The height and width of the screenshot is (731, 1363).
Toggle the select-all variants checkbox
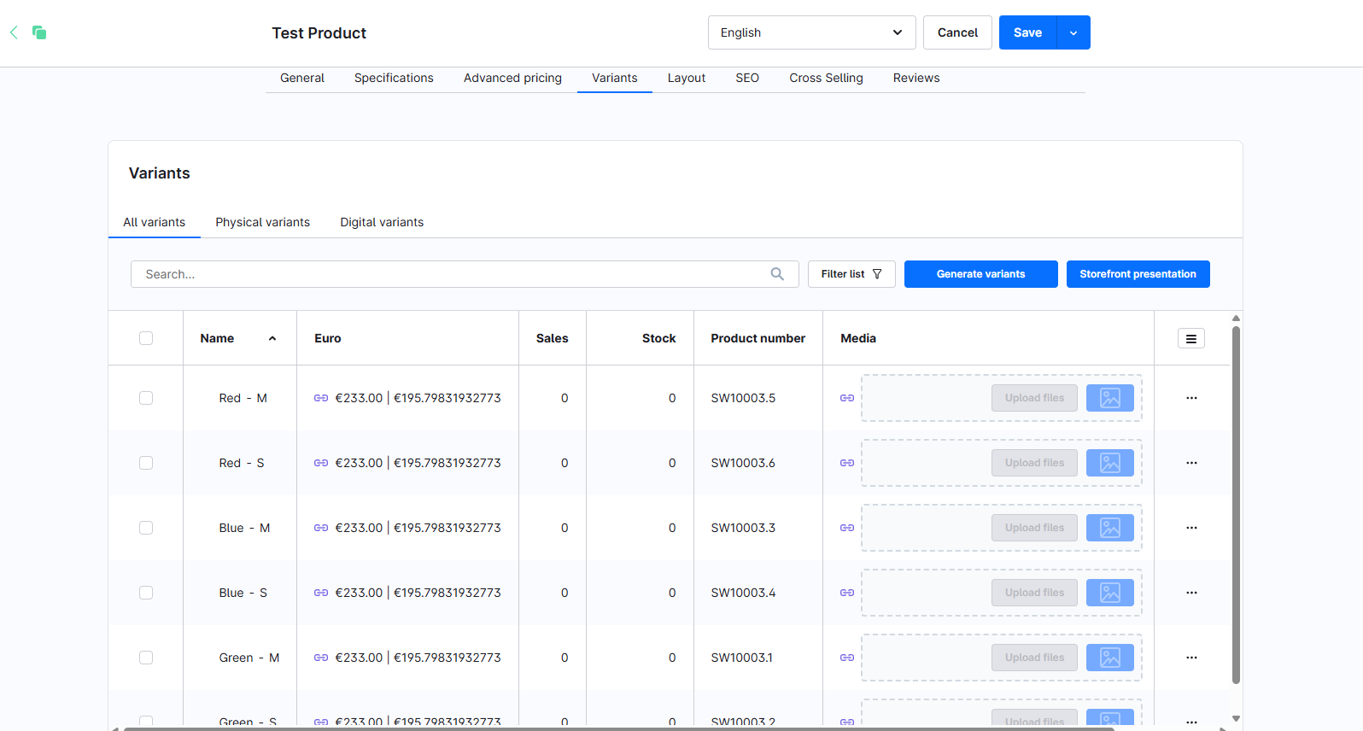[x=146, y=338]
